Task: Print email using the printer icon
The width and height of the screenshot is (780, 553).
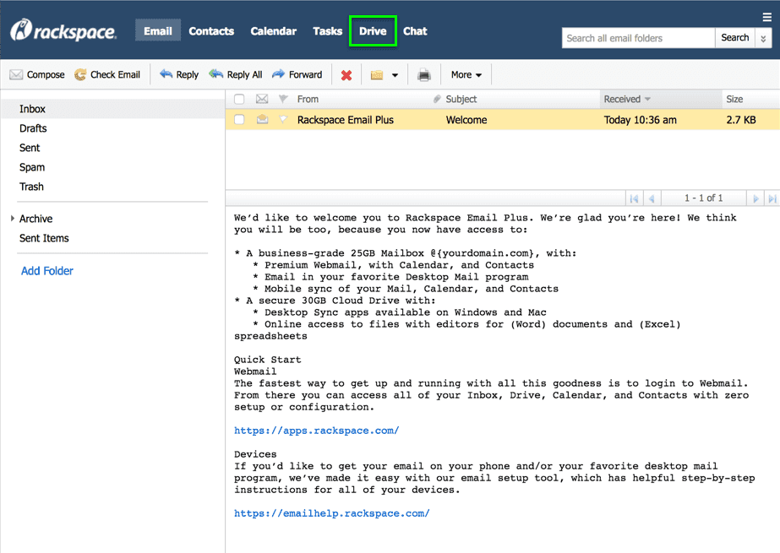Action: (424, 75)
